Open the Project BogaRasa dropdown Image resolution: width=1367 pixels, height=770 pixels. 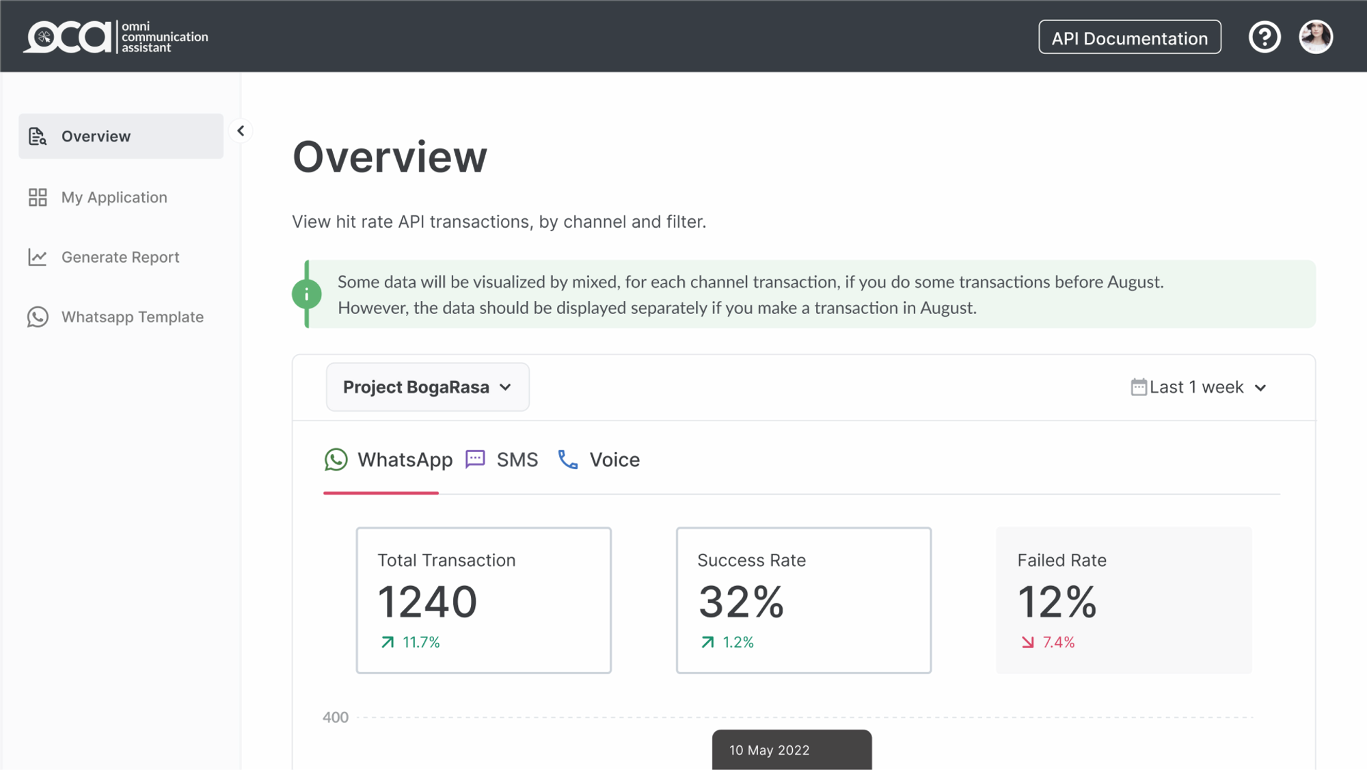click(x=427, y=386)
